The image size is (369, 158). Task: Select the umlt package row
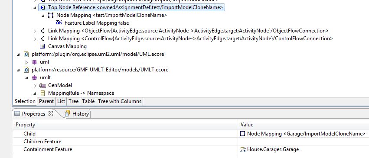click(x=45, y=77)
